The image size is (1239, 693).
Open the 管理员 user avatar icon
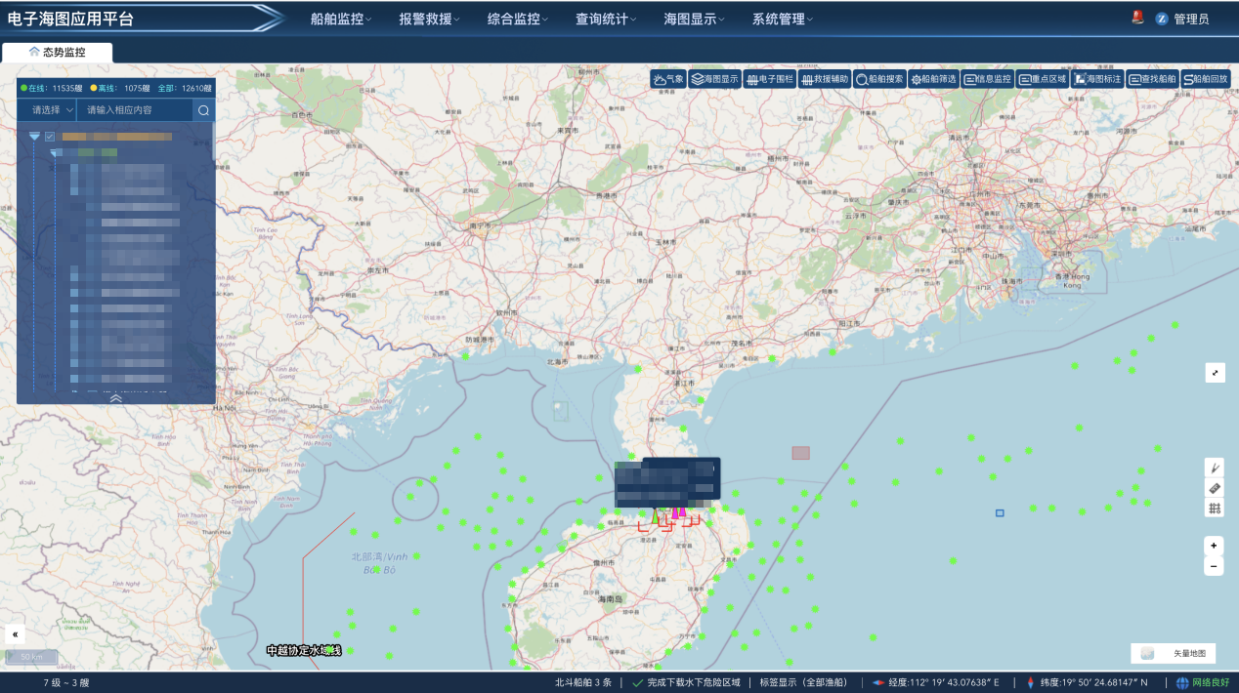click(1162, 19)
